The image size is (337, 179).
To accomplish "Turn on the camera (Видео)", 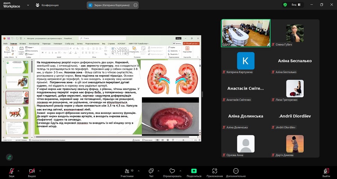I will 32,172.
